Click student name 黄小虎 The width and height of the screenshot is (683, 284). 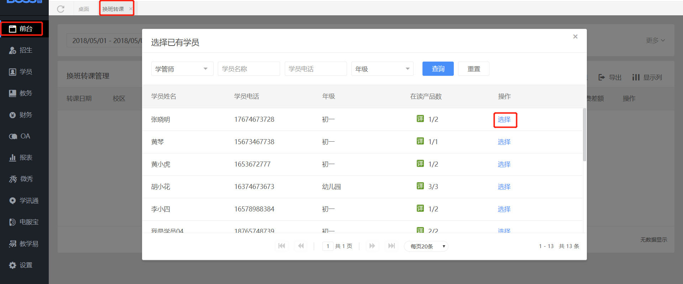pos(161,164)
